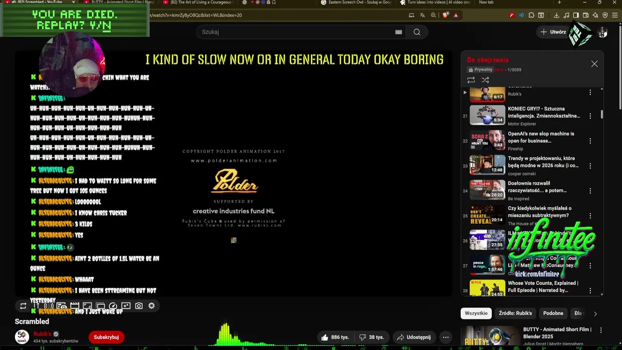Viewport: 622px width, 350px height.
Task: Like the video with 686 tys. button
Action: point(335,337)
